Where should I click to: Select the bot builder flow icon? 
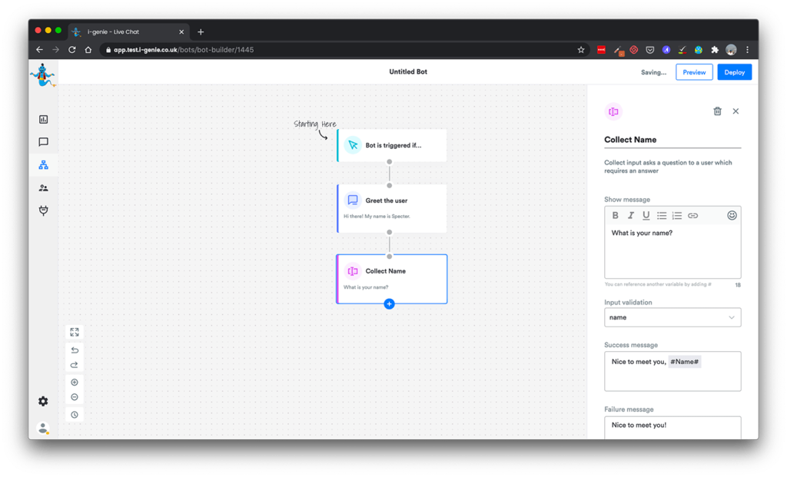pos(43,165)
